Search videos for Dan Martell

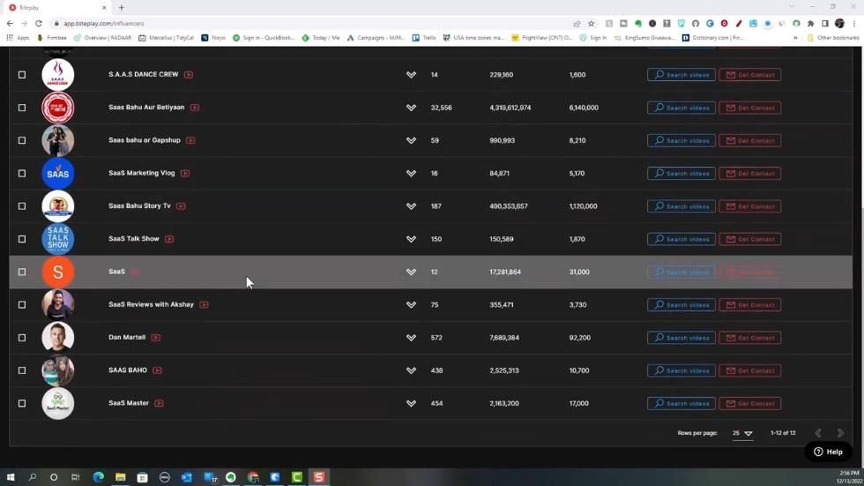[682, 338]
